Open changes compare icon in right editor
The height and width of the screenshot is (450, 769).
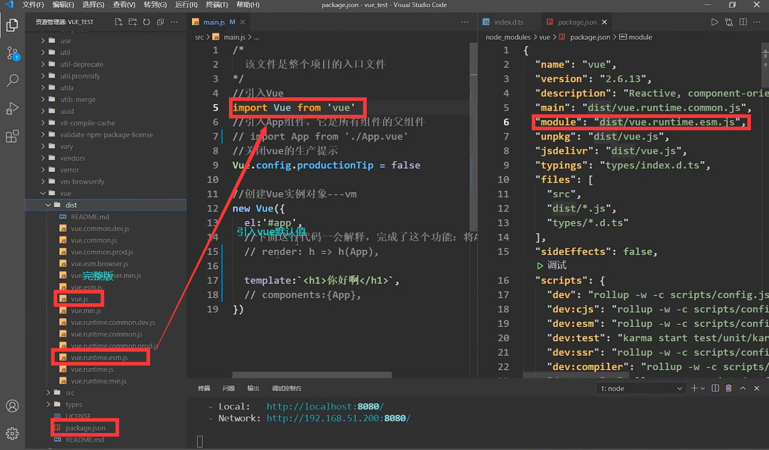tap(729, 22)
